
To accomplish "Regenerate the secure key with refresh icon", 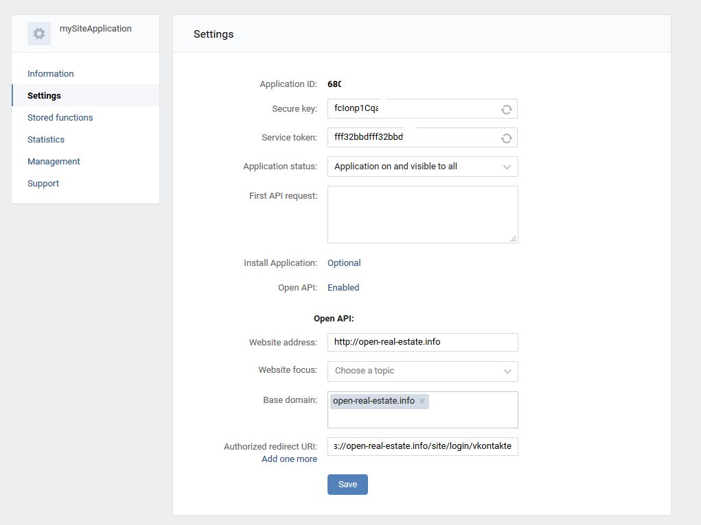I will [x=506, y=110].
